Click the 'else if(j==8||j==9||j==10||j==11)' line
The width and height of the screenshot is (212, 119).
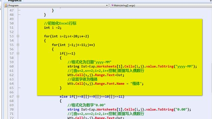[x=92, y=97]
